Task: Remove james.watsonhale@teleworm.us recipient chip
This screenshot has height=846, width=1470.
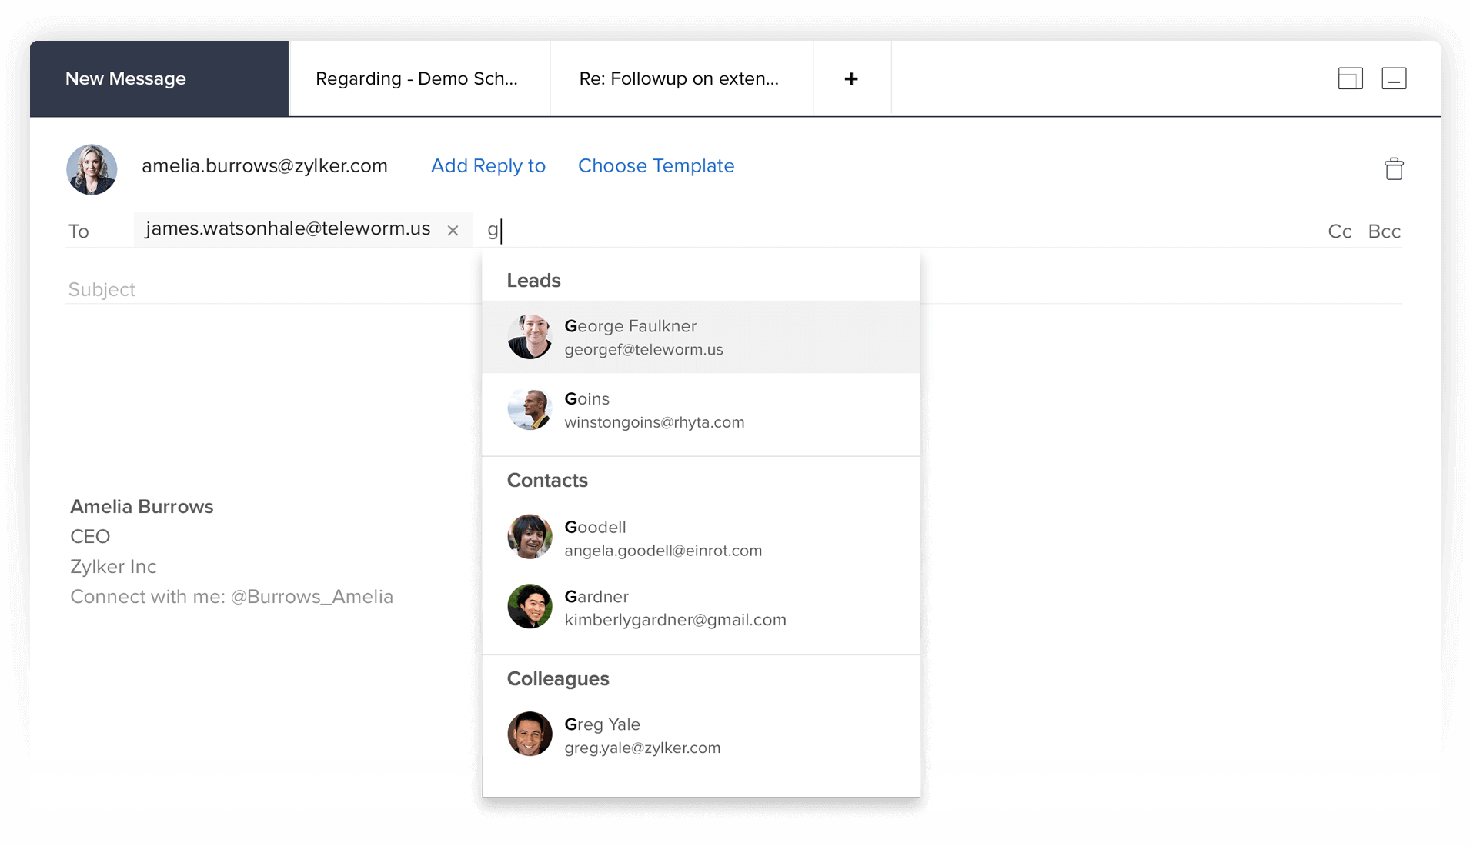Action: click(x=453, y=230)
